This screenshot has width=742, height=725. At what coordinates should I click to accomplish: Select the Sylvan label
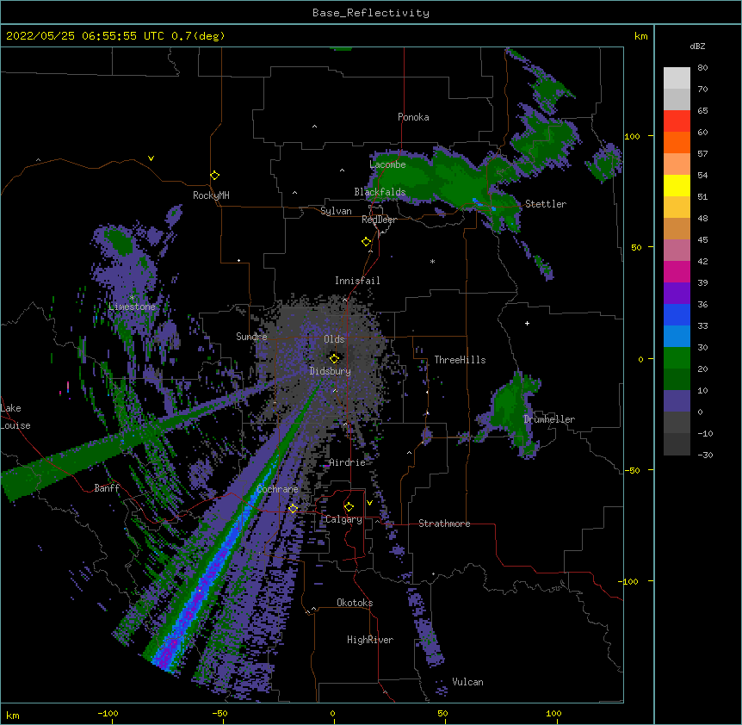coord(336,211)
